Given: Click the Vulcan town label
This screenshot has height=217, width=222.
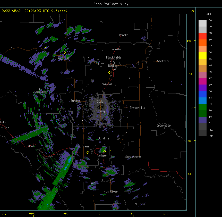Looking at the screenshot, I should (140, 204).
